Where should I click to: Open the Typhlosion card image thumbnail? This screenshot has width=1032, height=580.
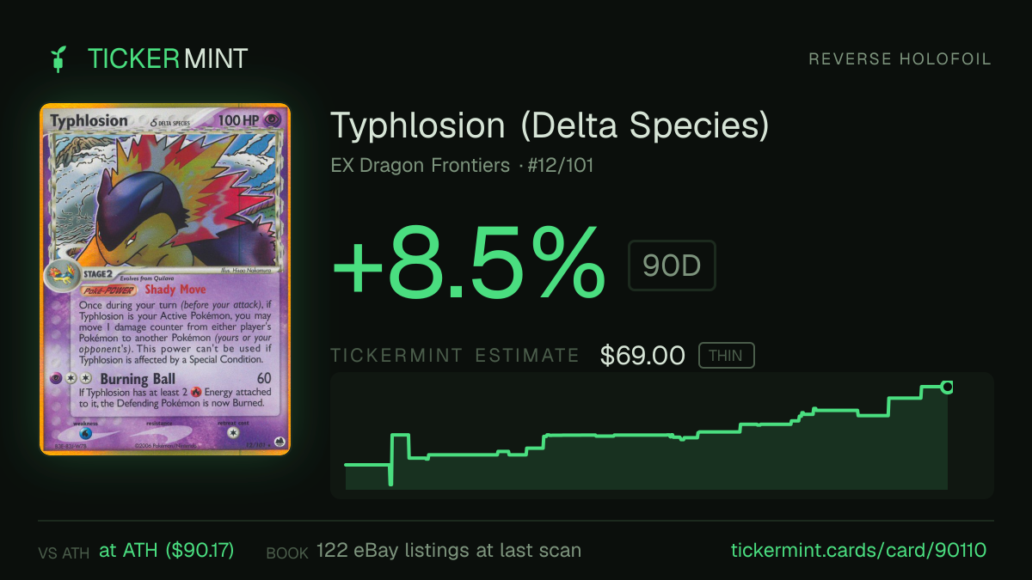click(165, 279)
